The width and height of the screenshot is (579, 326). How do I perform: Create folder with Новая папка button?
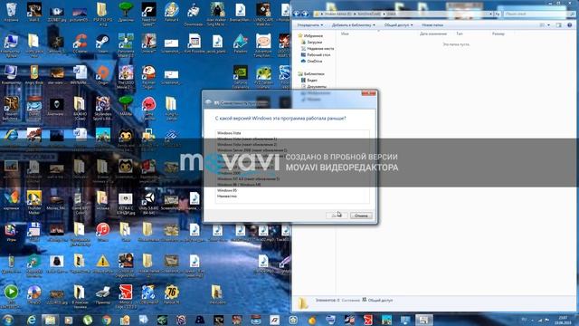tap(432, 24)
